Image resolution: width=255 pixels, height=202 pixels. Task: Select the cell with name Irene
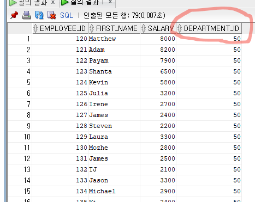tap(114, 104)
